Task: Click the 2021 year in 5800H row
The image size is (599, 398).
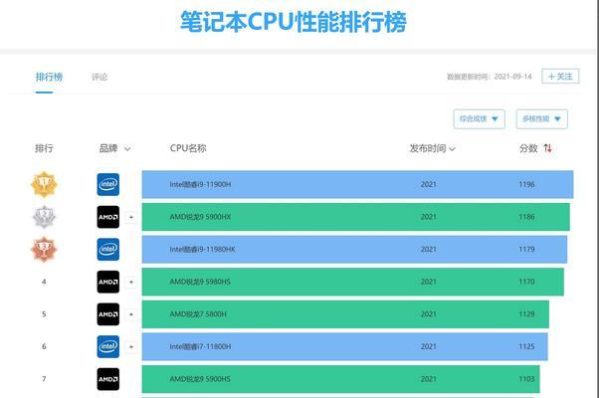Action: coord(428,314)
